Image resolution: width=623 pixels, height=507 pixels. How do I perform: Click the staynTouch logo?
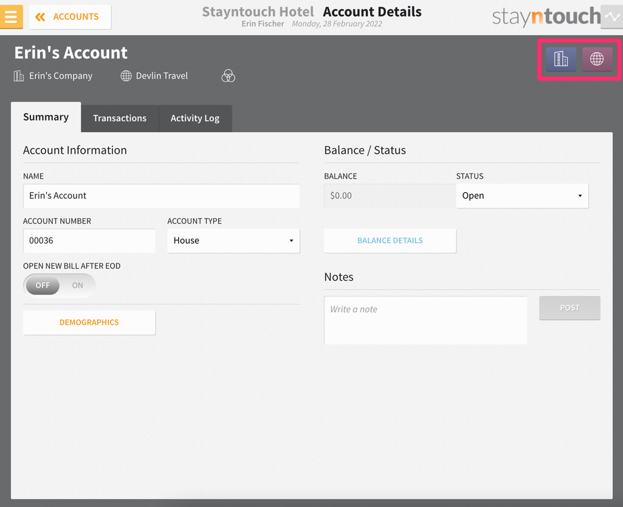[x=546, y=17]
